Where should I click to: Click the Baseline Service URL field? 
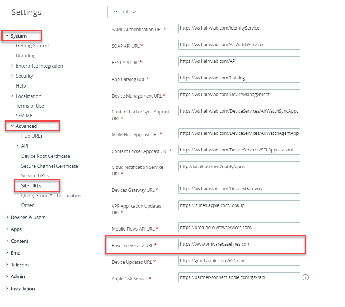[239, 244]
